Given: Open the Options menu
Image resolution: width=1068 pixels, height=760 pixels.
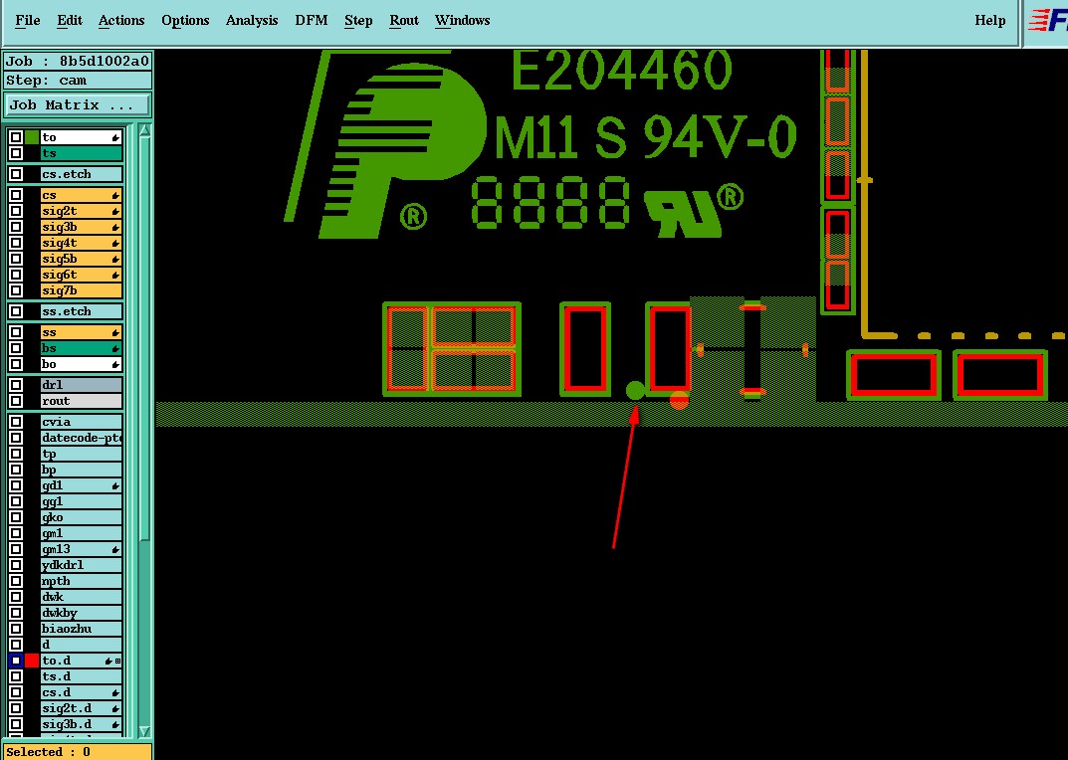Looking at the screenshot, I should [x=185, y=21].
